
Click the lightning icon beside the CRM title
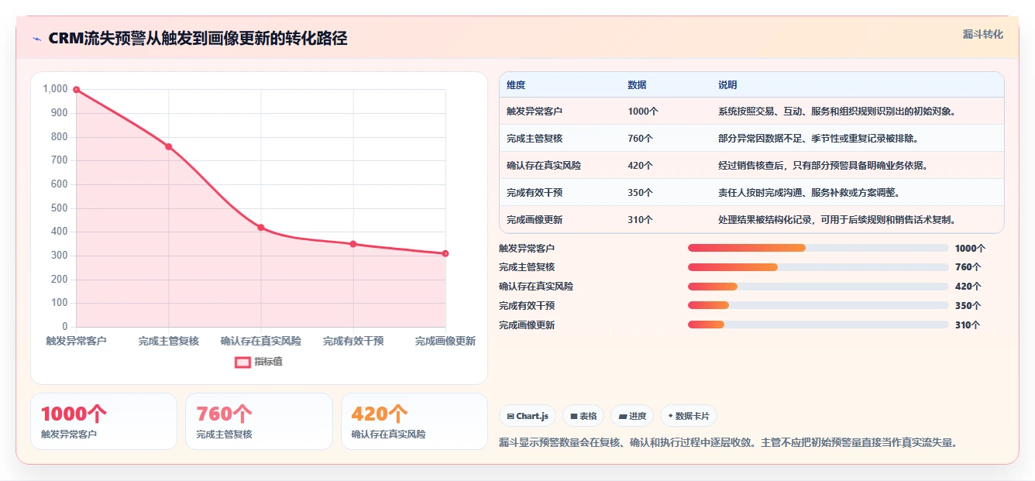point(36,39)
